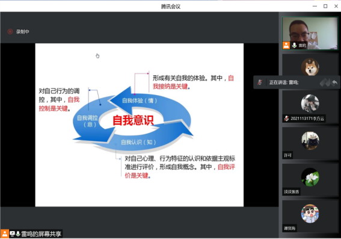Click the 录制中 recording status text
This screenshot has height=239, width=341.
pos(22,32)
